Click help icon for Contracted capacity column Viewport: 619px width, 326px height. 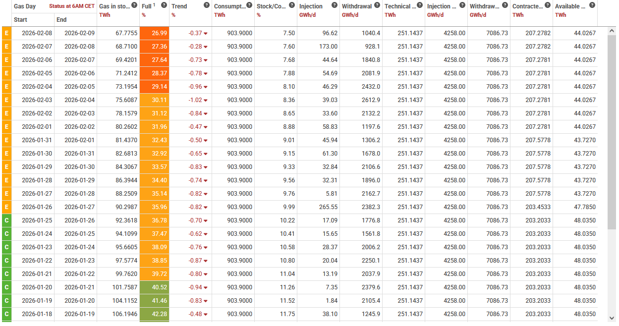[x=548, y=5]
